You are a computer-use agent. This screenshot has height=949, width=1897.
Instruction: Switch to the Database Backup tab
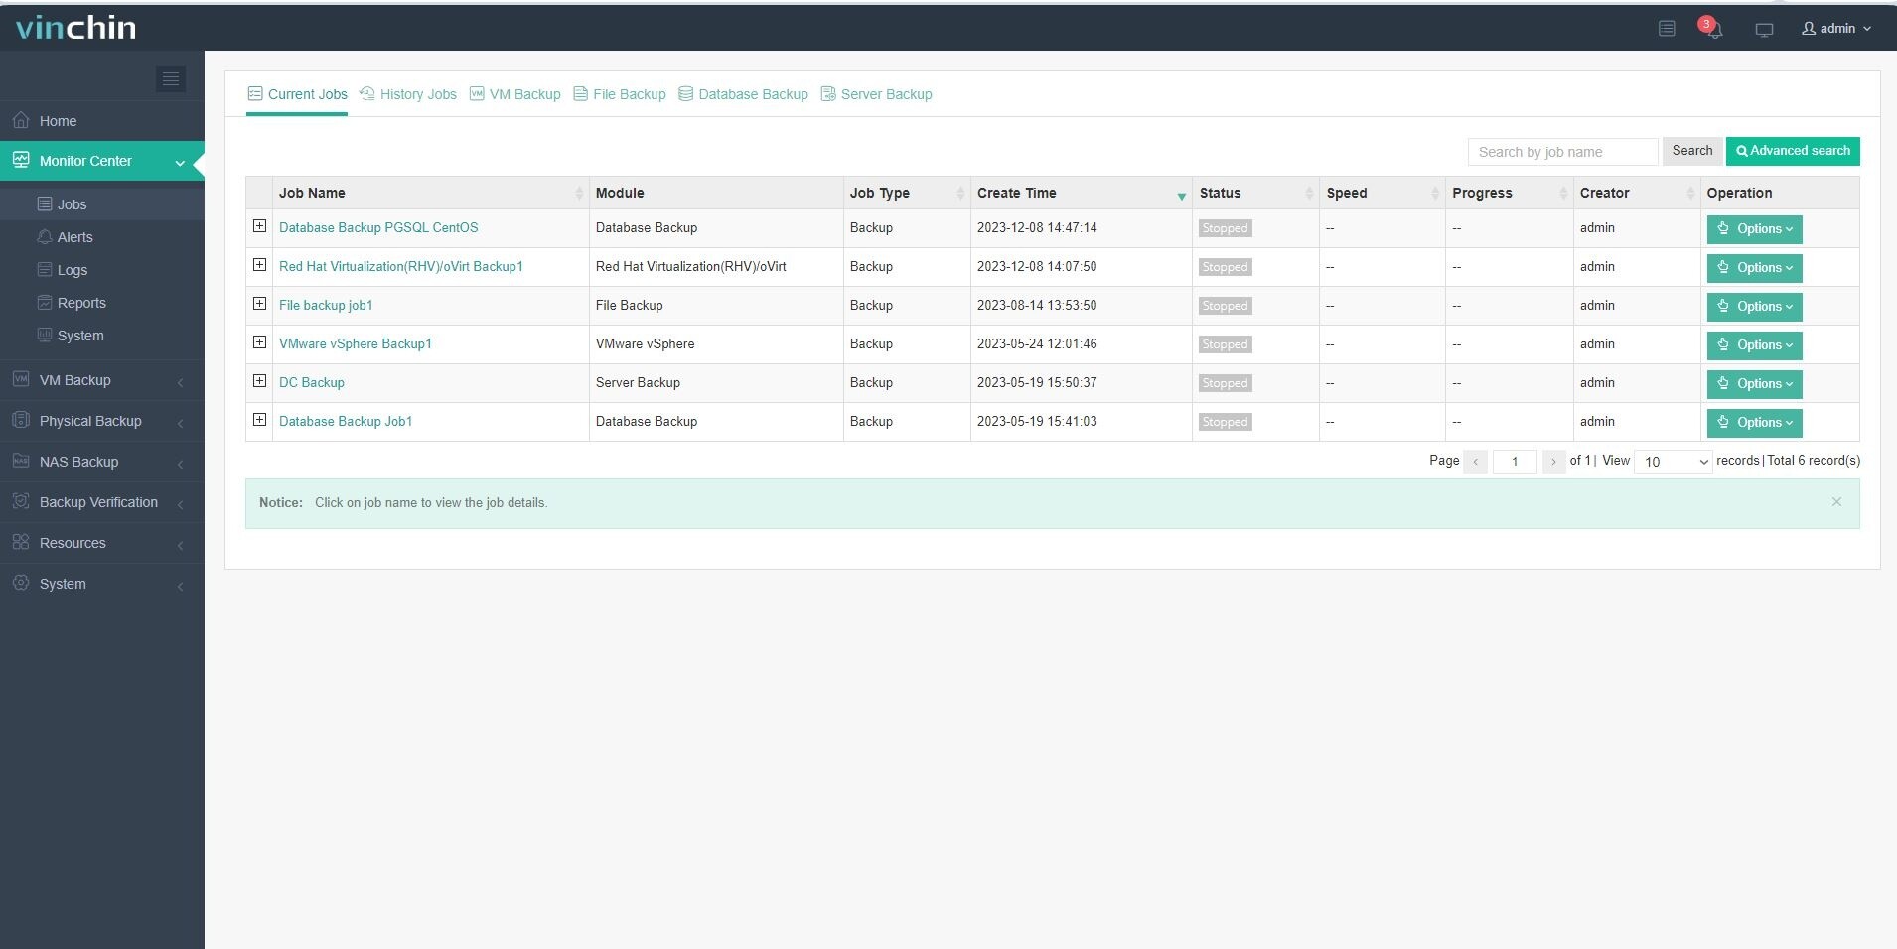point(743,94)
